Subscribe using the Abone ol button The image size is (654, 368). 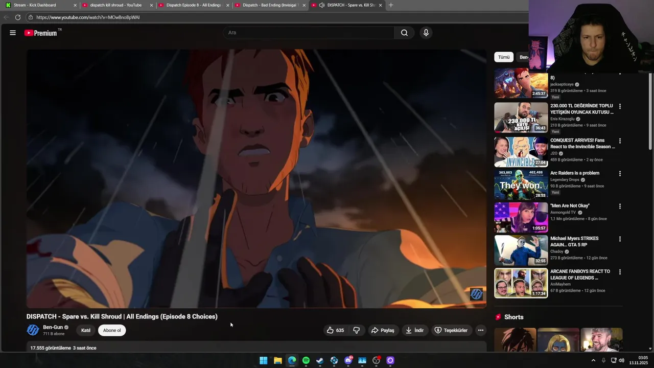point(112,330)
